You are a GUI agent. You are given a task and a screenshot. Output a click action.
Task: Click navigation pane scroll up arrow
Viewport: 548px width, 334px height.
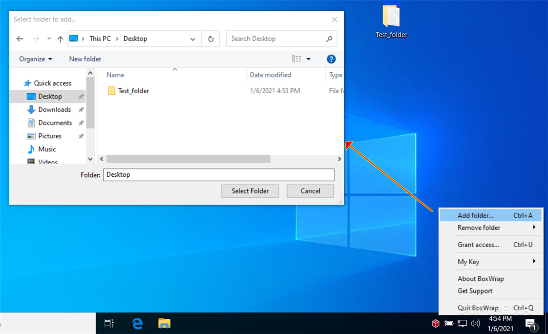(90, 73)
